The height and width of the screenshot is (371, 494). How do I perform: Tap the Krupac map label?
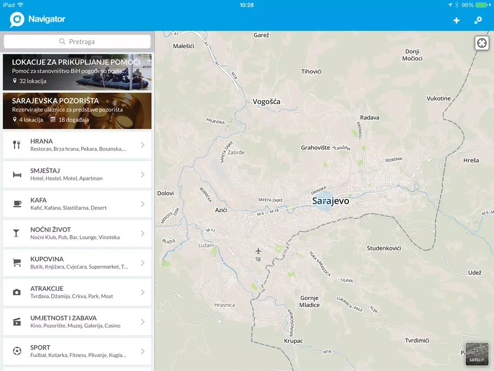(x=293, y=341)
